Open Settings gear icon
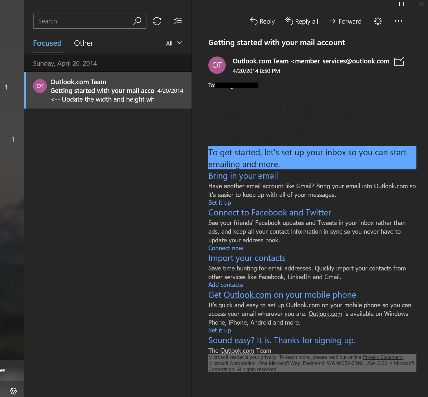Image resolution: width=428 pixels, height=397 pixels. [13, 391]
